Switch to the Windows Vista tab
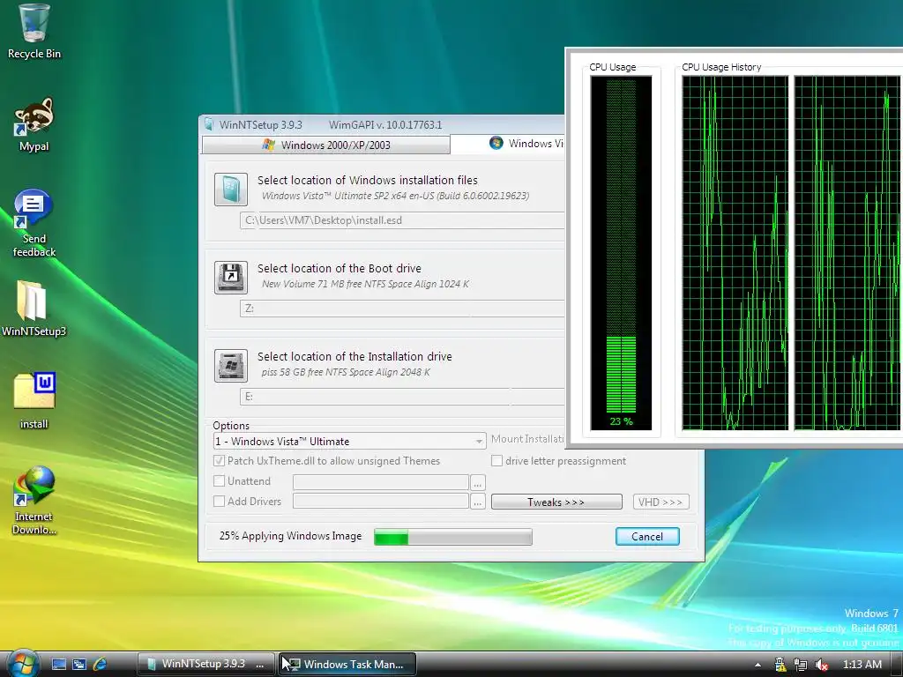Image resolution: width=903 pixels, height=677 pixels. pyautogui.click(x=507, y=144)
